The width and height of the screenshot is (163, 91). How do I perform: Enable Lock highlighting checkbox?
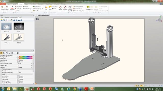click(18, 83)
